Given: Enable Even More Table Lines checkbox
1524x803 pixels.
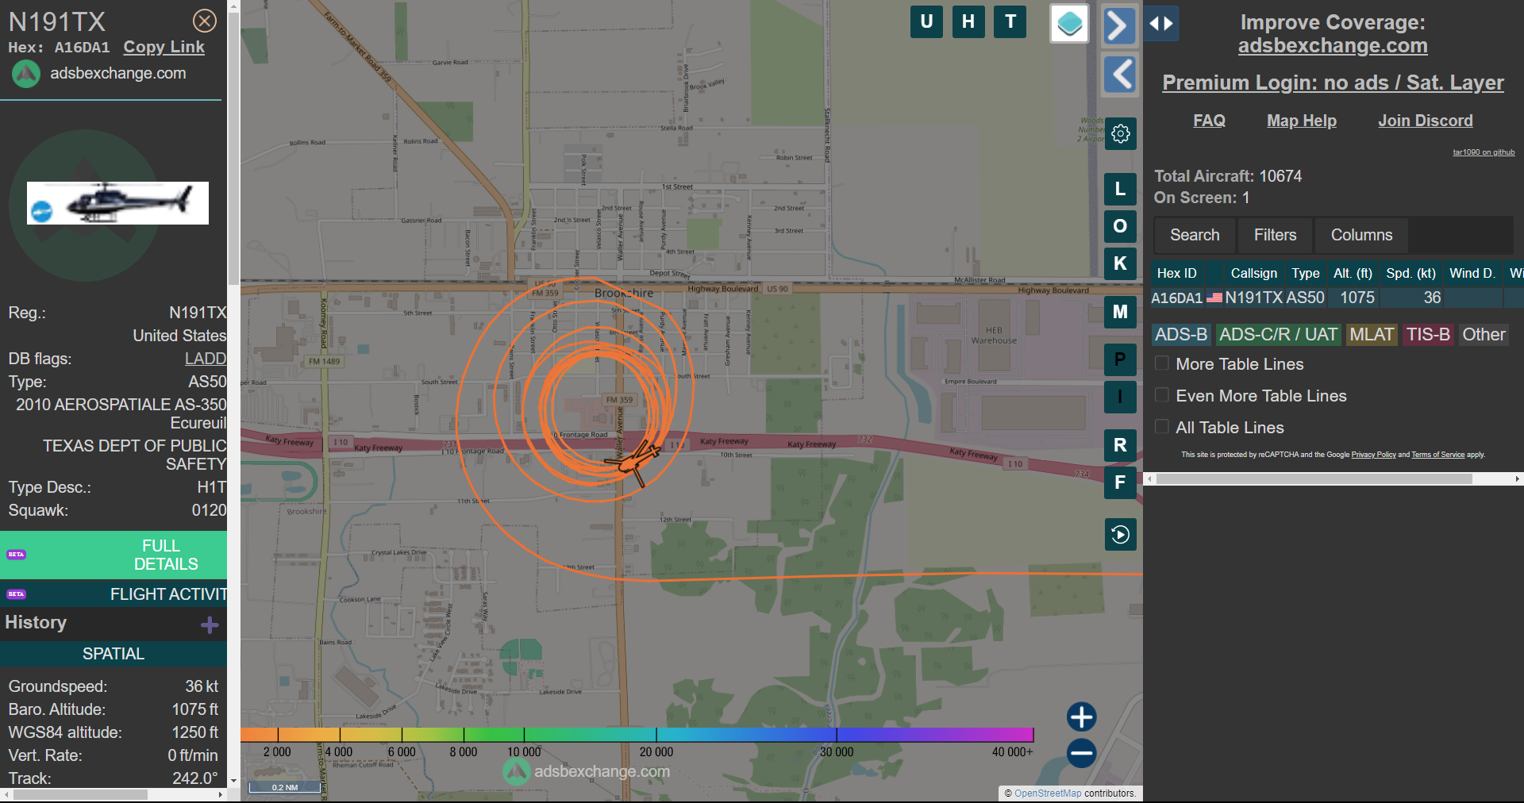Looking at the screenshot, I should (1161, 395).
